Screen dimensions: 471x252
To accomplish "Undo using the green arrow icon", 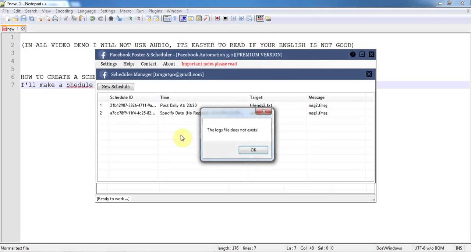I will coord(93,18).
